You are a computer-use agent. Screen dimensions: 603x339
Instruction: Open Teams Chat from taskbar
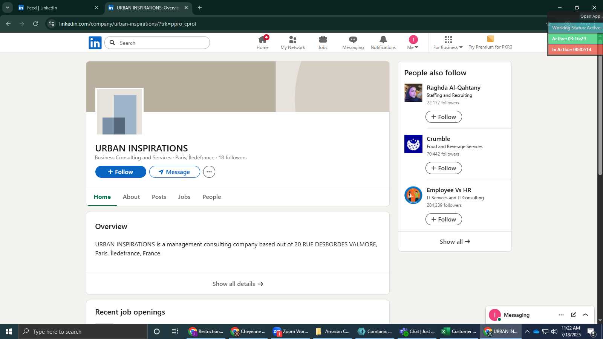[417, 331]
